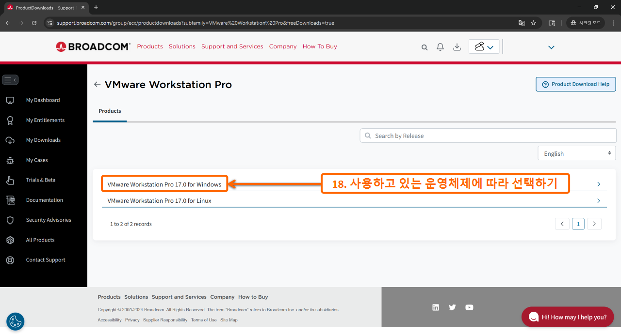Screen dimensions: 621x334
Task: Open Contact Support in sidebar
Action: (46, 260)
